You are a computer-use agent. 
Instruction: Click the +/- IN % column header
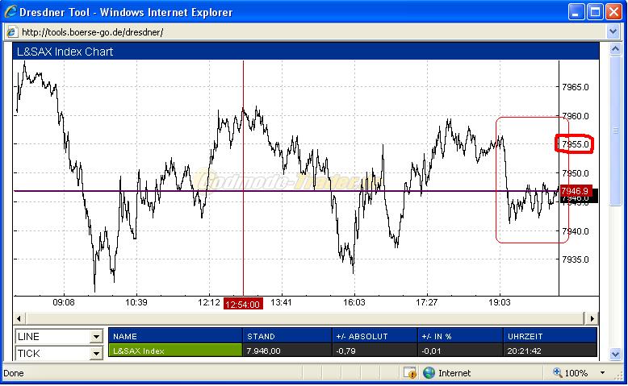pos(460,336)
